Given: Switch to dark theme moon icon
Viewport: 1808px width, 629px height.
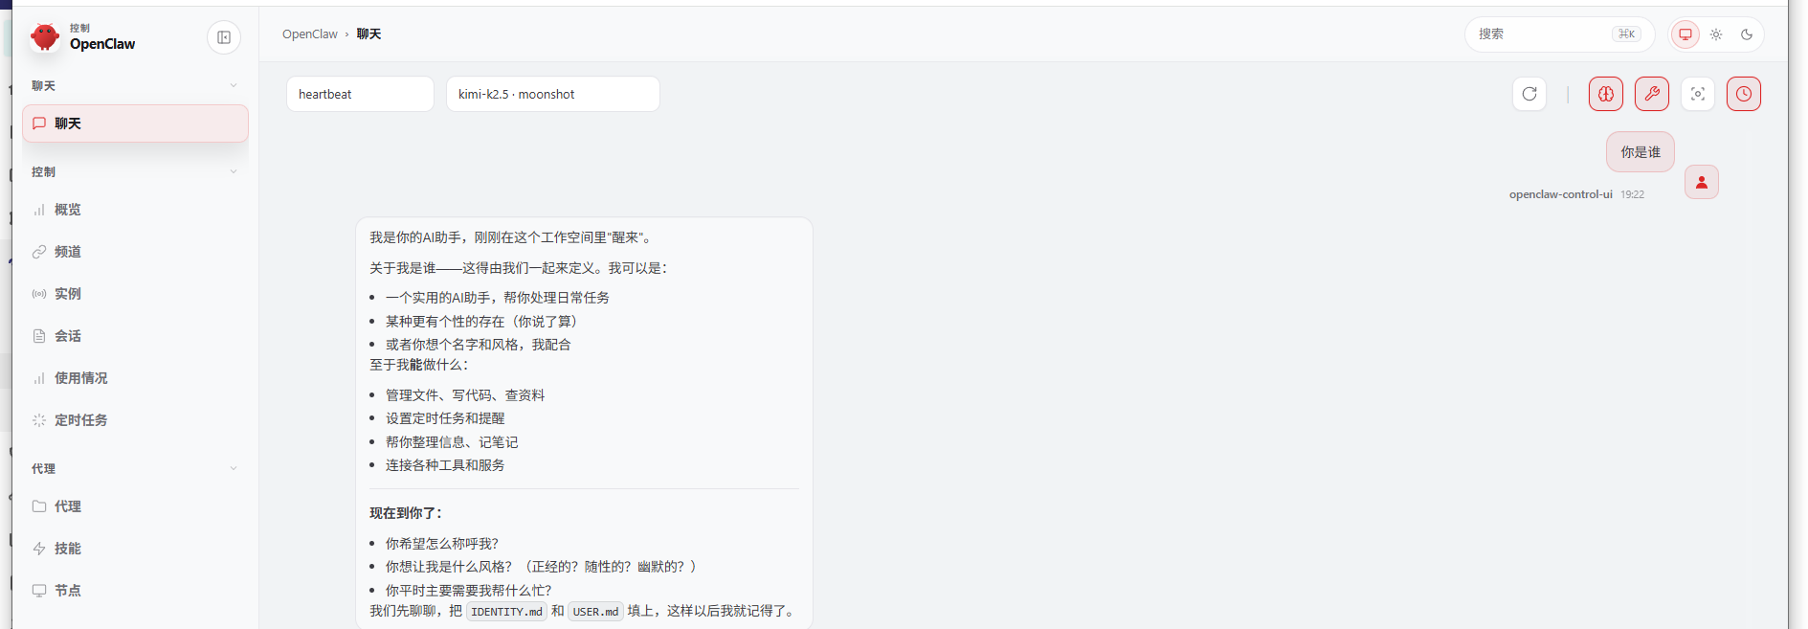Looking at the screenshot, I should click(x=1747, y=34).
